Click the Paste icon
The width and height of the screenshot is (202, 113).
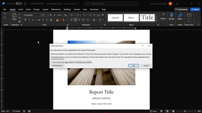[x=15, y=15]
